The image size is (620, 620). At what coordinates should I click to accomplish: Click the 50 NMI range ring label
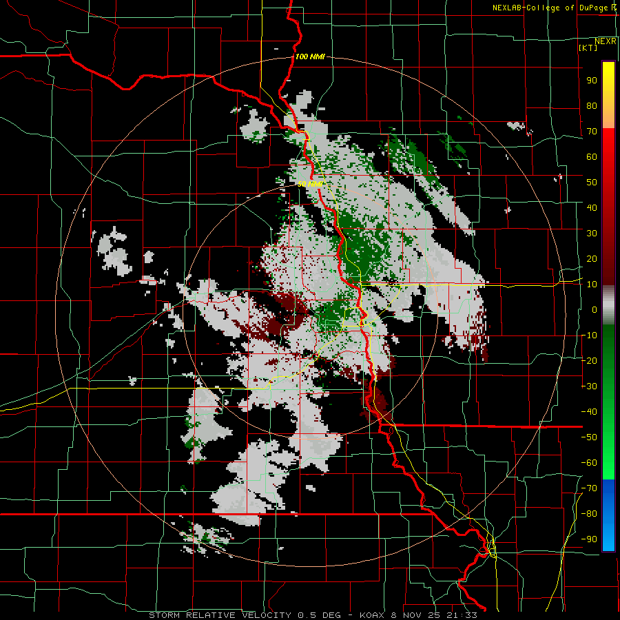point(310,184)
